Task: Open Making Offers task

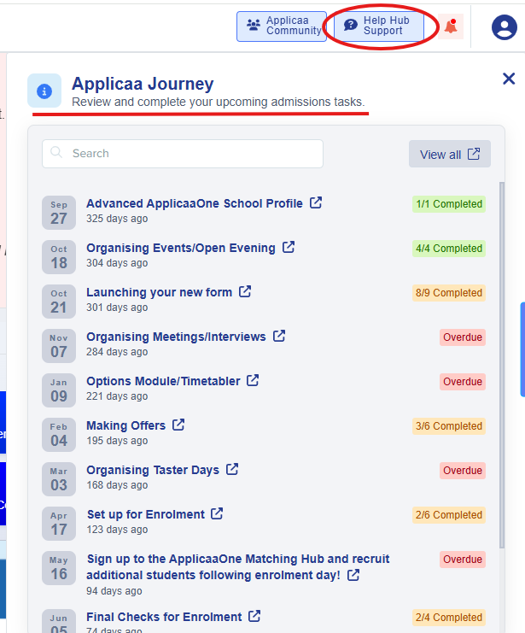Action: point(125,425)
